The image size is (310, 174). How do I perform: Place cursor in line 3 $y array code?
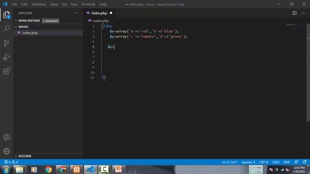148,37
